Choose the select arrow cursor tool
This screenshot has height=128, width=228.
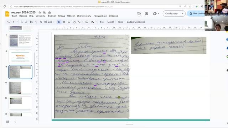59,22
